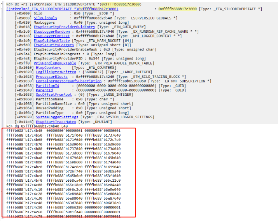Click the EtwpStartTraceMutex link
The height and width of the screenshot is (221, 278).
tap(56, 122)
